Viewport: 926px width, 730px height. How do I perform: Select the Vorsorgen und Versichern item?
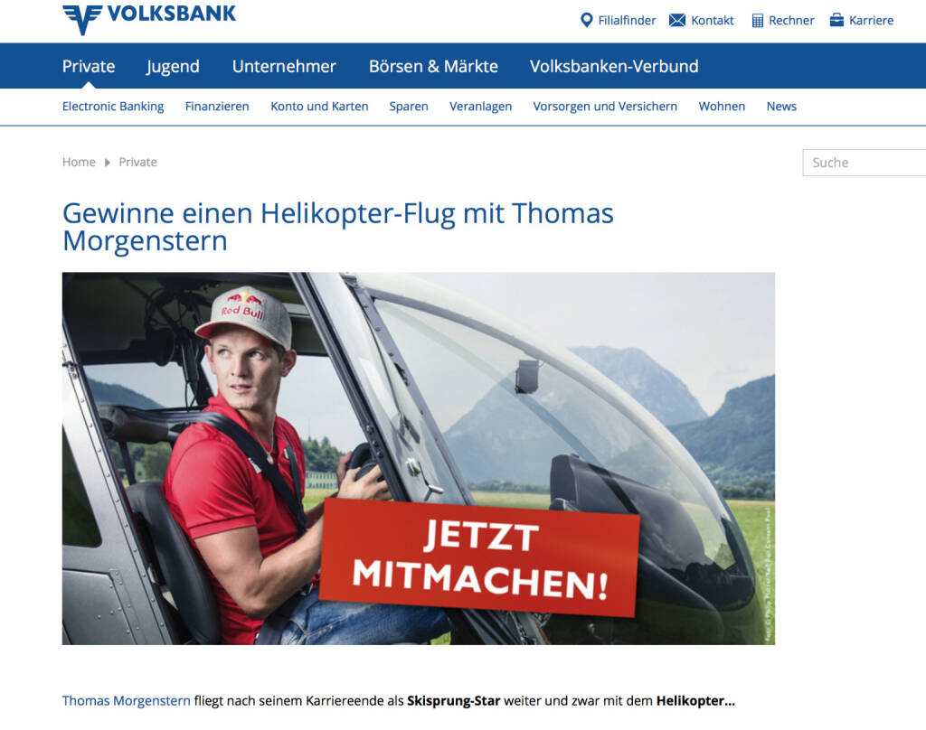pyautogui.click(x=605, y=107)
